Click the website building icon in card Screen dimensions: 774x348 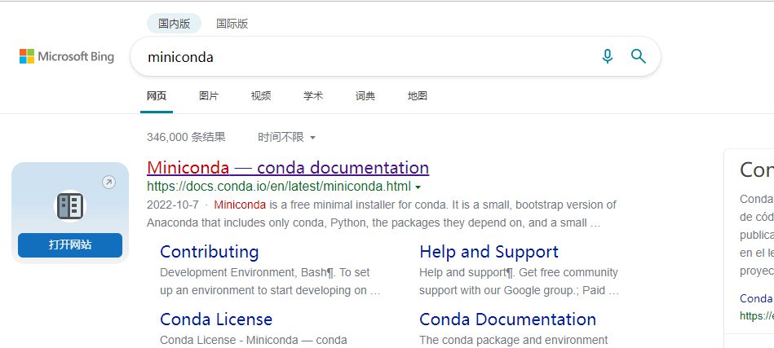point(70,206)
